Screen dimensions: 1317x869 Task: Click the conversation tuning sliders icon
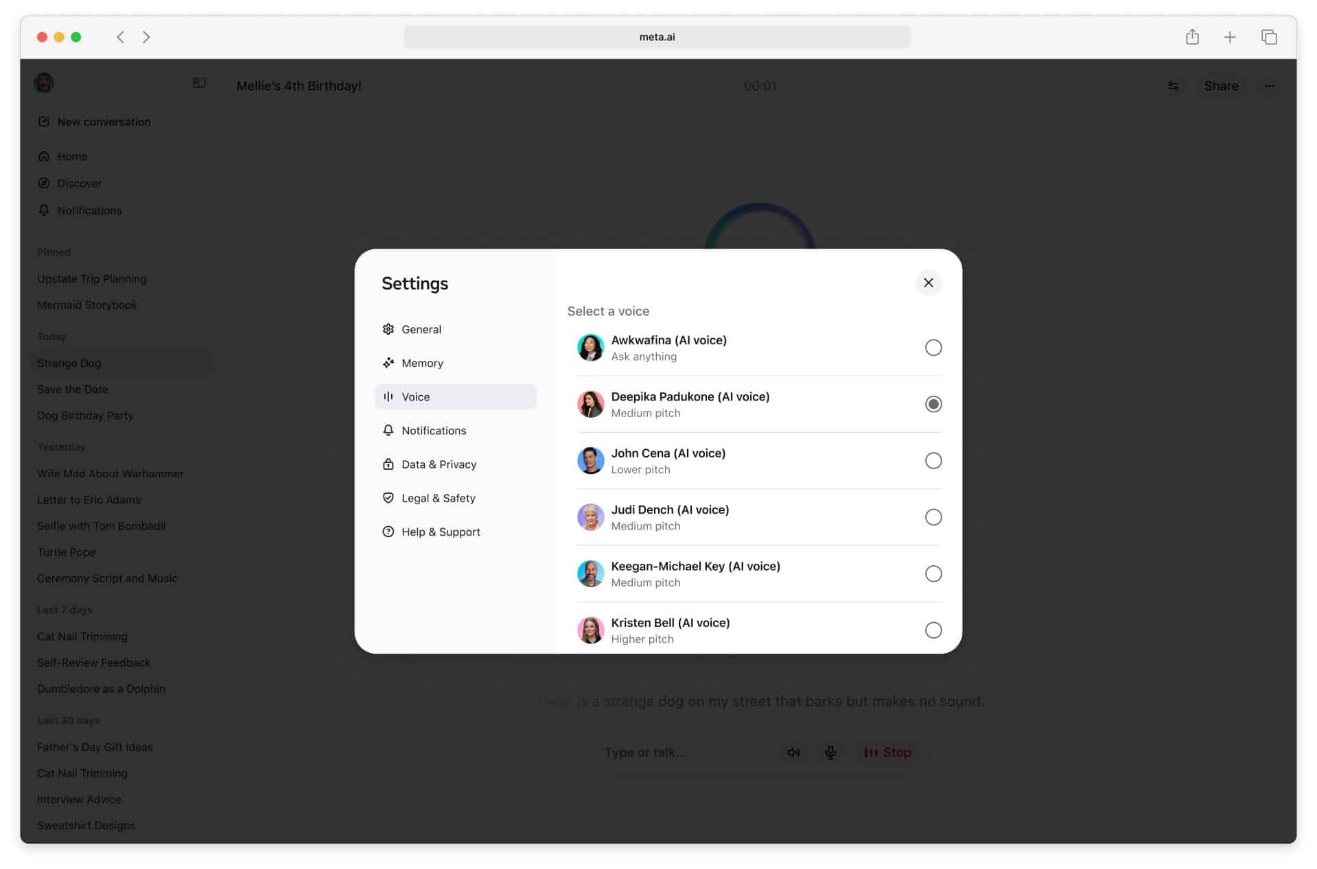(x=1174, y=86)
